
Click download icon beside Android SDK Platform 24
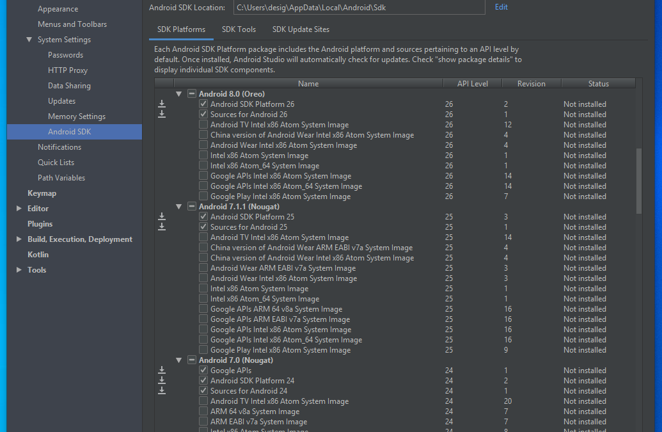click(162, 381)
